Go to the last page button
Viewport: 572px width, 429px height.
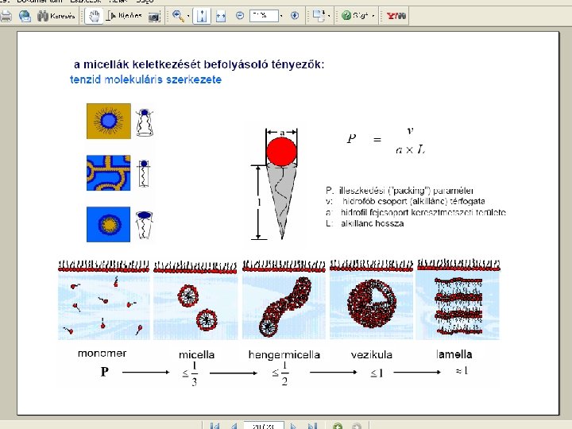[x=312, y=426]
